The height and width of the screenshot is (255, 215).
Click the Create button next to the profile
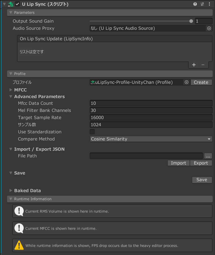click(x=201, y=82)
